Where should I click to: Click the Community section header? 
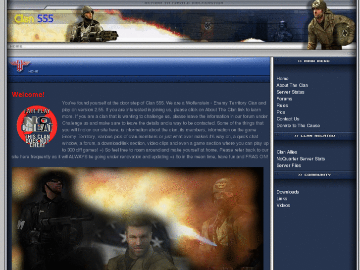tap(314, 175)
